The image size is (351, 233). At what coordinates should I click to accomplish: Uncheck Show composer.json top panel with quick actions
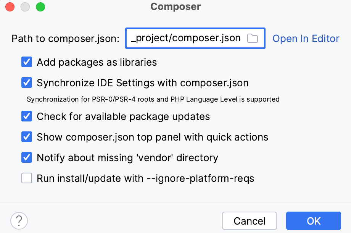coord(27,137)
